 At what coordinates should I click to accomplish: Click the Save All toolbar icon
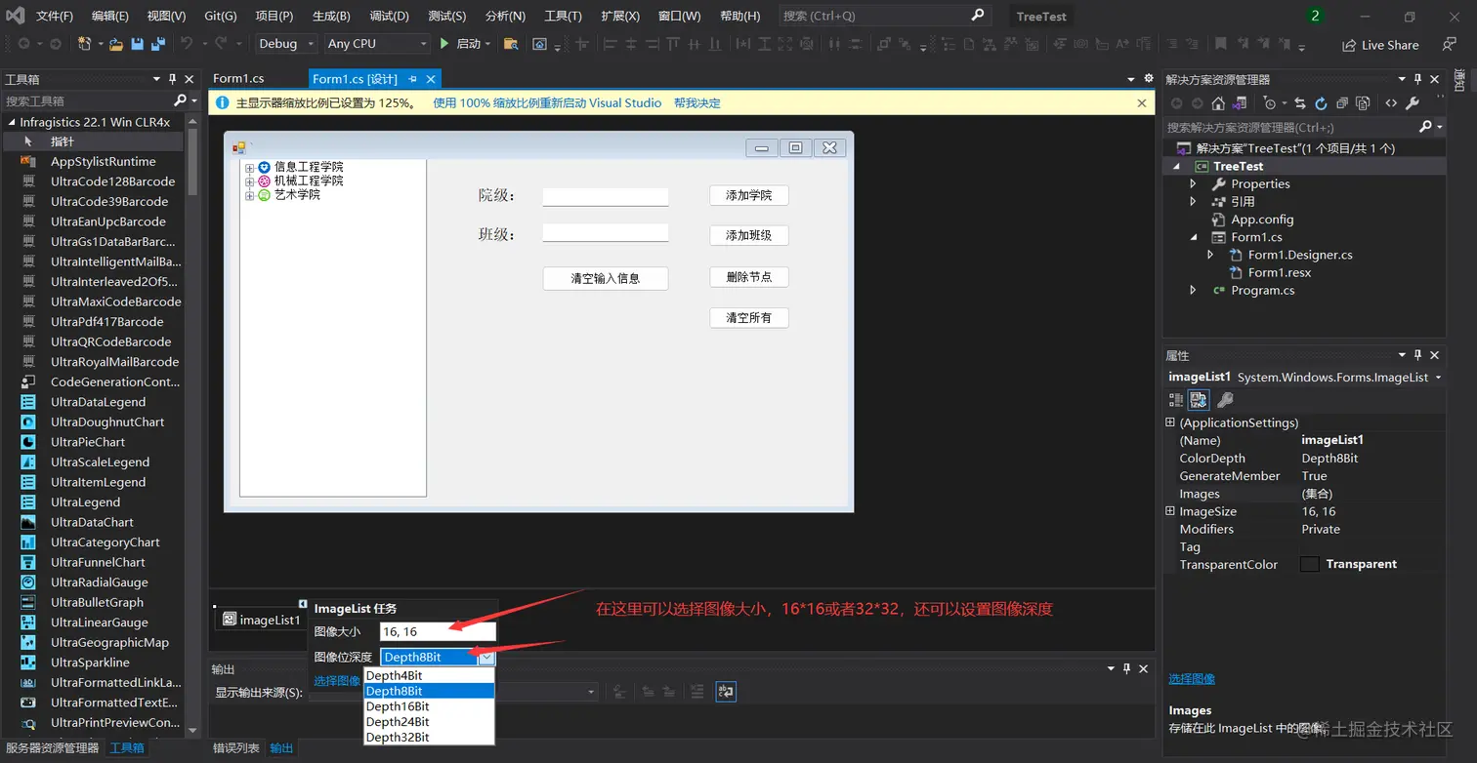[x=158, y=44]
